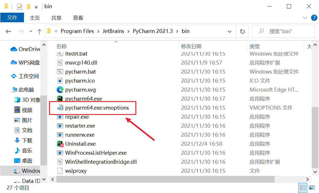Open the 查看 ribbon tab
319x193 pixels.
point(78,18)
